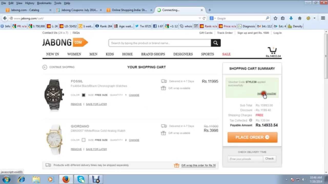Viewport: 328px width, 184px height.
Task: Click the CONTINUE SHOPPING link
Action: coord(62,67)
